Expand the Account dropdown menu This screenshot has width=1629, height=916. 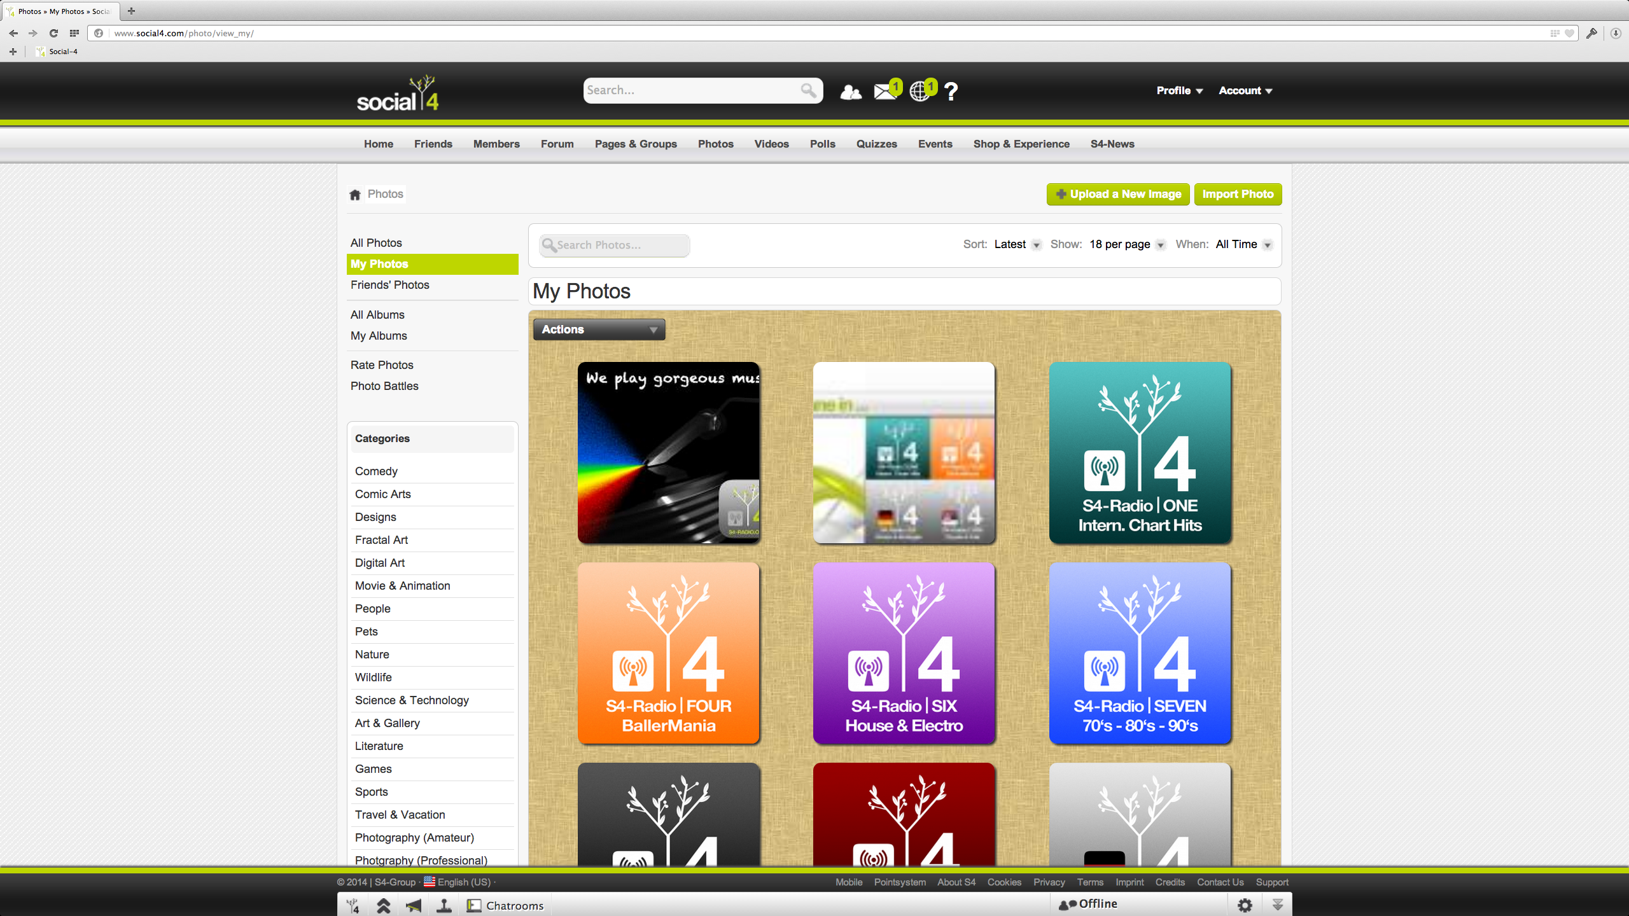(1245, 90)
